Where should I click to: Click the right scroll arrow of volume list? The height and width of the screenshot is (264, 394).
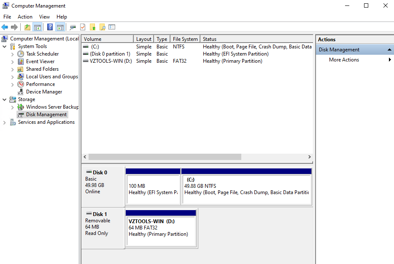click(x=310, y=157)
